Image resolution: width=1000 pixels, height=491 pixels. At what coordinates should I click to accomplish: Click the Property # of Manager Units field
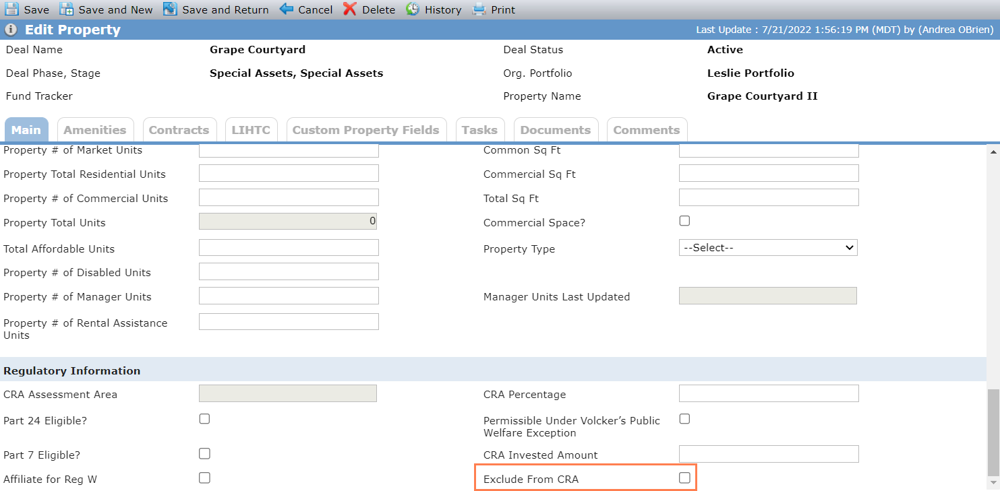pos(289,296)
